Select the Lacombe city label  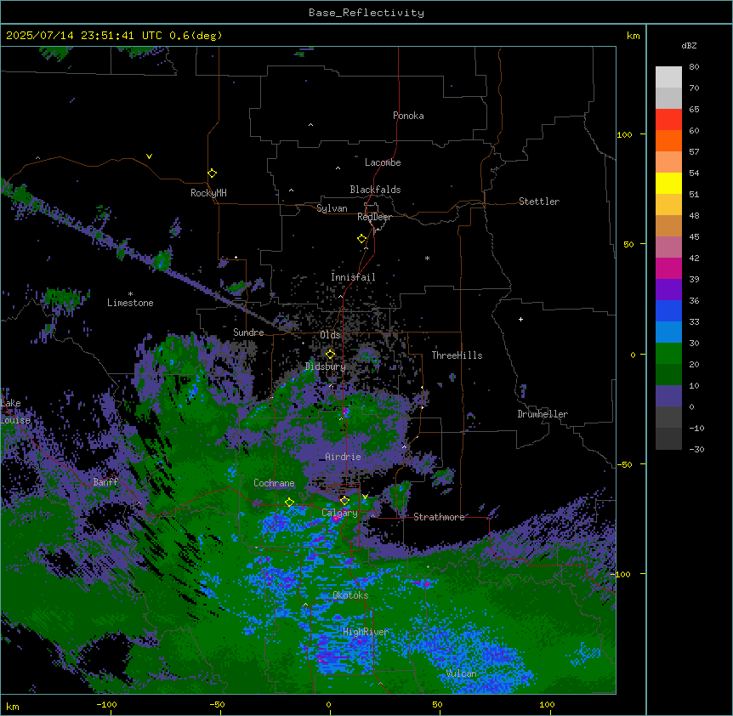pyautogui.click(x=383, y=162)
